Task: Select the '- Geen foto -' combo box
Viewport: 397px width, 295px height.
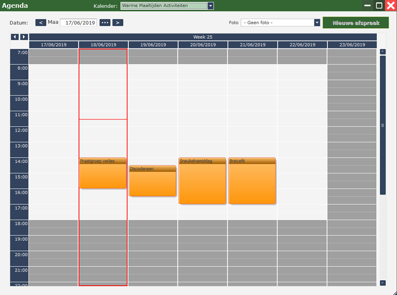Action: point(277,22)
